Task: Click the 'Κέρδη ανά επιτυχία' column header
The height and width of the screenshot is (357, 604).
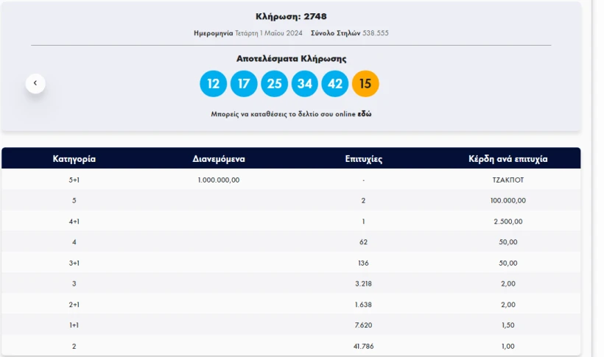Action: click(508, 158)
